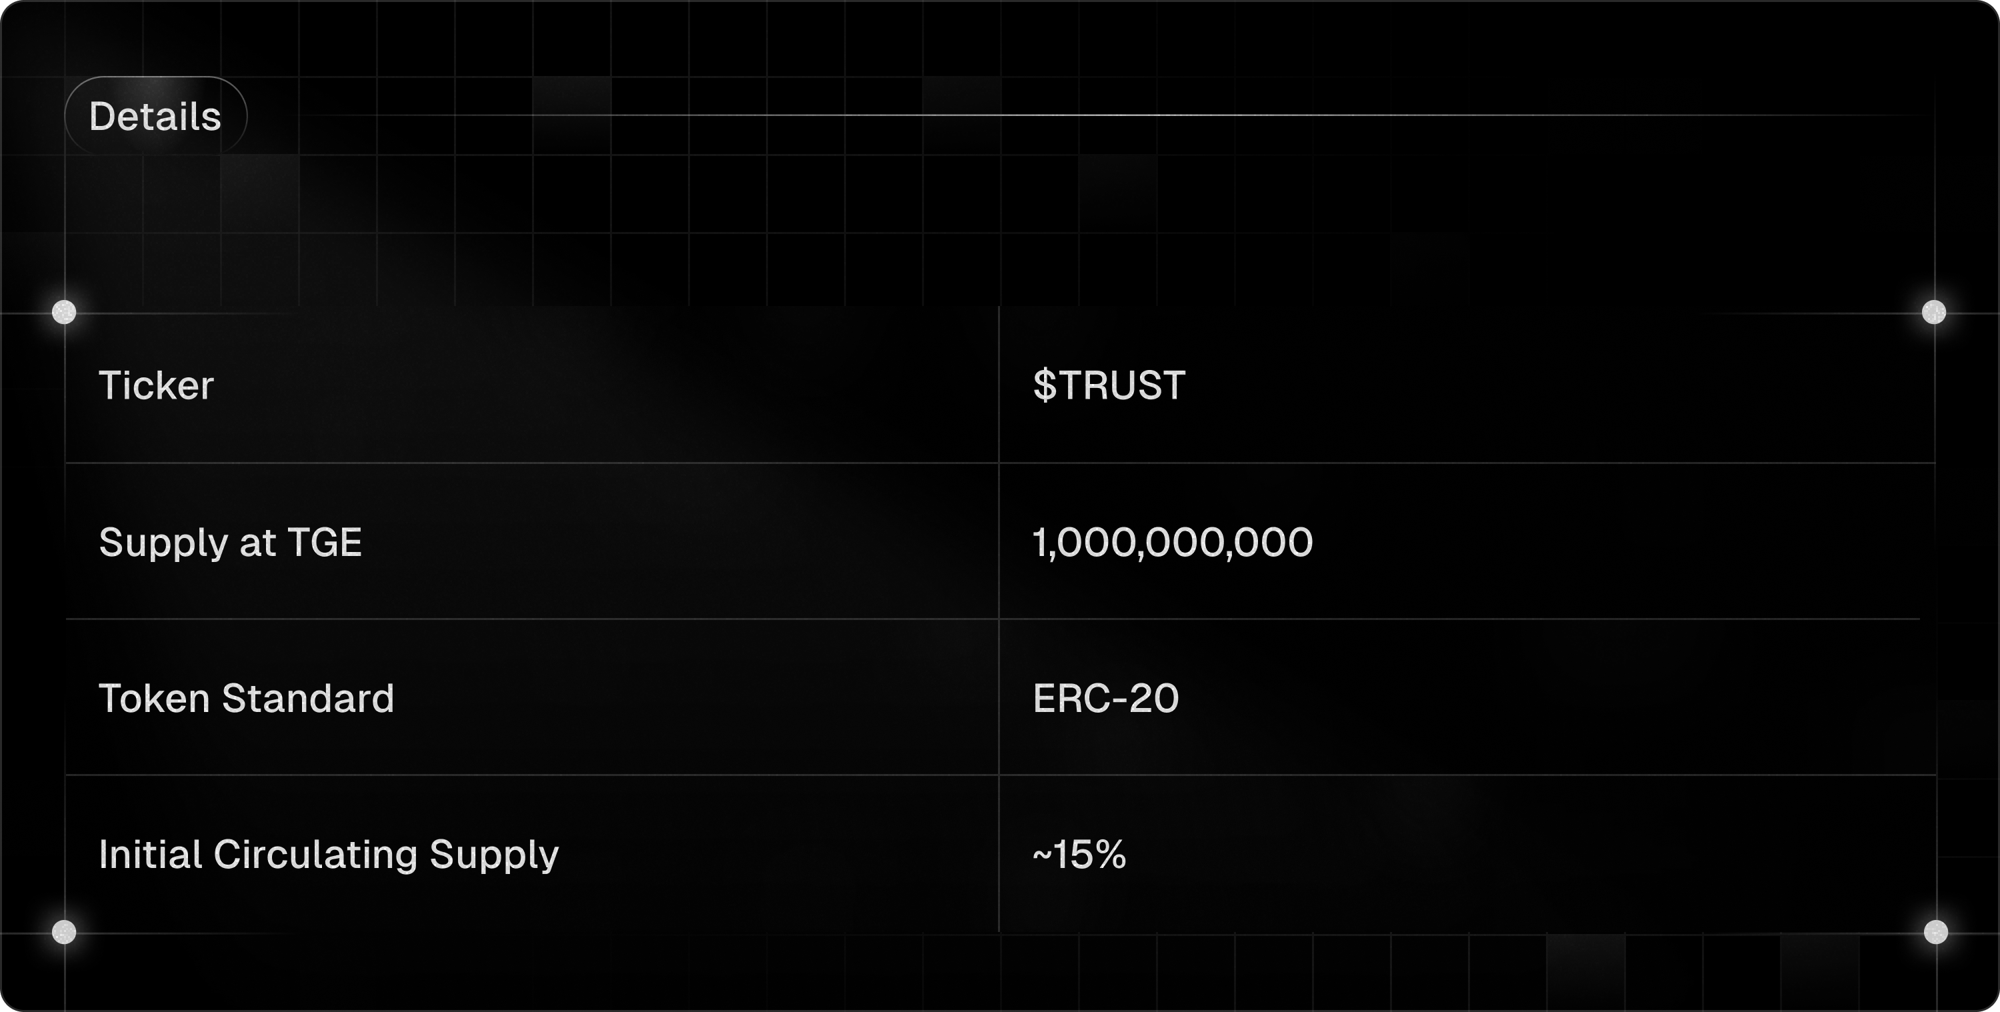Click the Details pill label

(x=155, y=117)
